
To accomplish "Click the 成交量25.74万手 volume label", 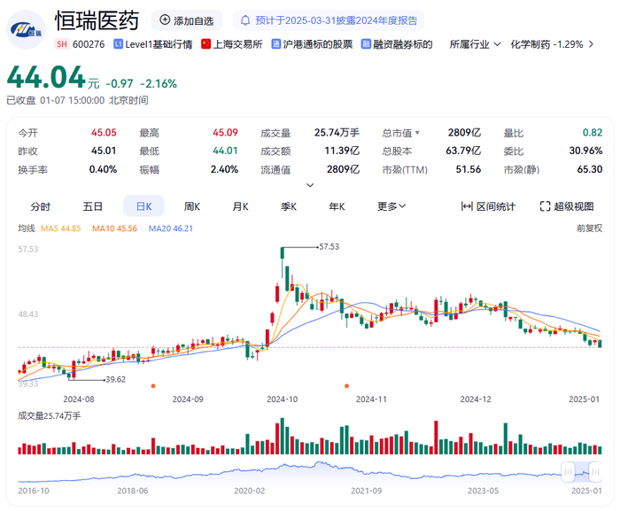I will (50, 415).
